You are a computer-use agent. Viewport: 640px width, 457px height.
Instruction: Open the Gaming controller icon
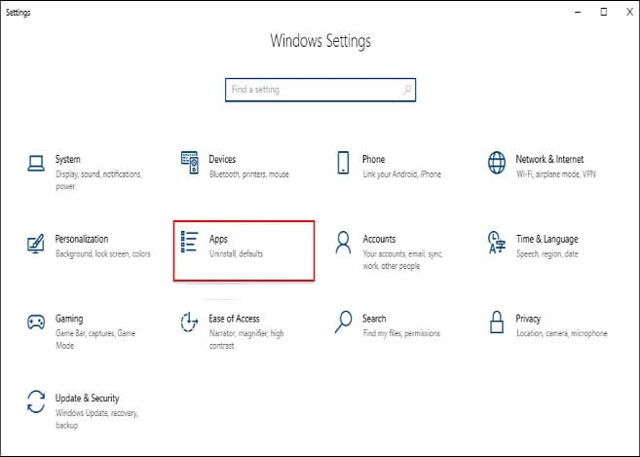pyautogui.click(x=36, y=322)
